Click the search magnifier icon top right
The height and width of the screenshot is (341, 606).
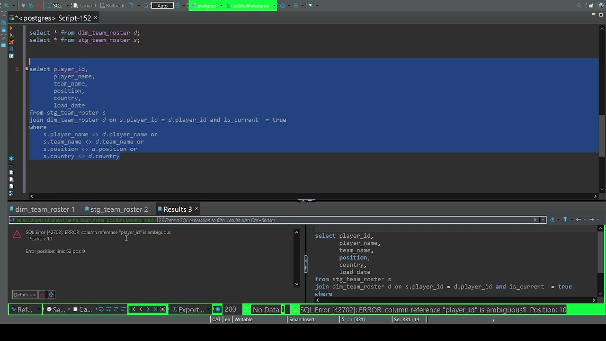point(579,5)
